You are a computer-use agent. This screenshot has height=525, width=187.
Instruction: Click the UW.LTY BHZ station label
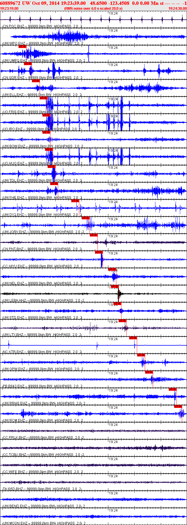(13, 335)
